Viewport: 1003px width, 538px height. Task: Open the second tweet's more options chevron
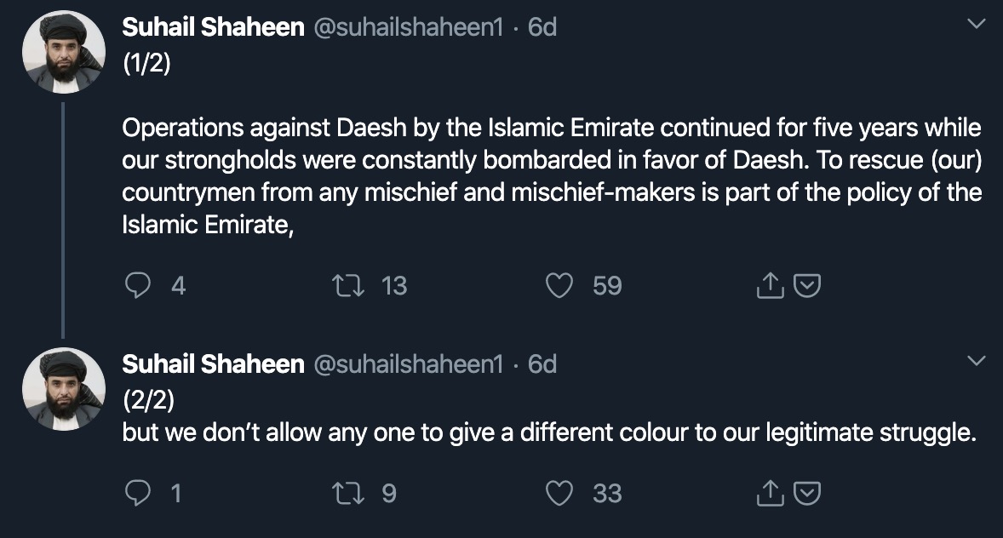click(x=977, y=362)
